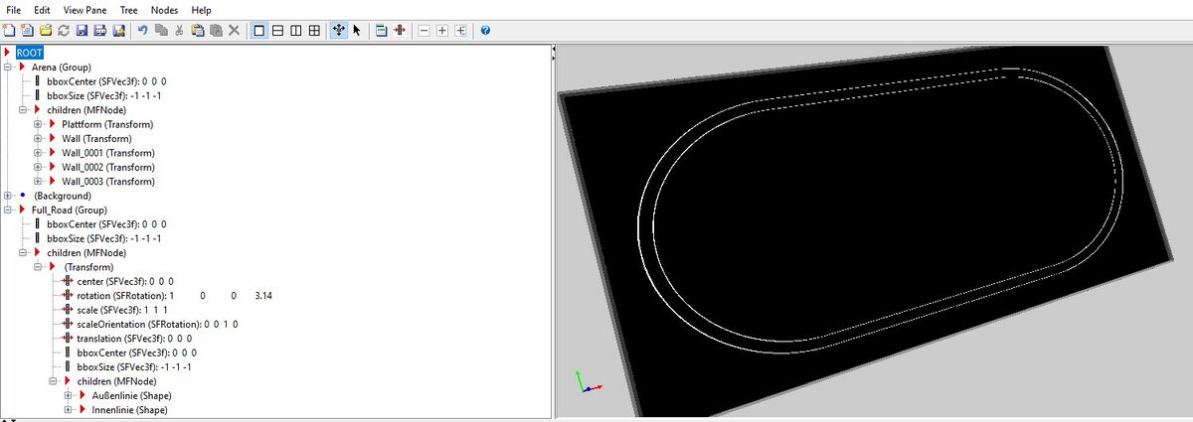This screenshot has width=1193, height=422.
Task: Save the file with the floppy disk icon
Action: click(82, 31)
